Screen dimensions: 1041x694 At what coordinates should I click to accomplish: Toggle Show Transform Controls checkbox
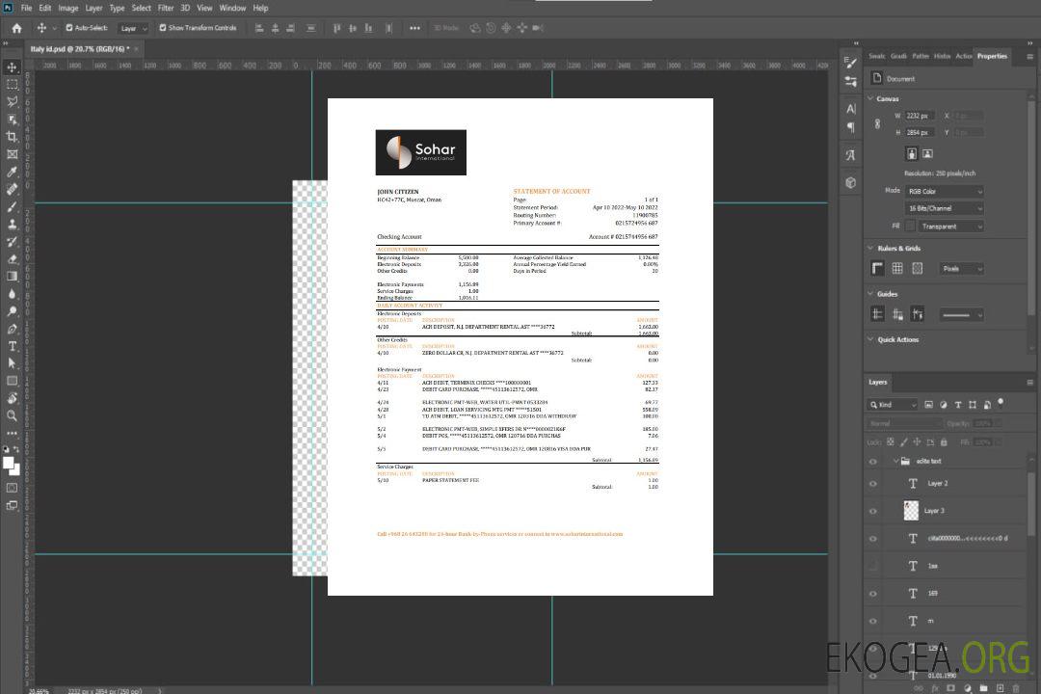[163, 28]
